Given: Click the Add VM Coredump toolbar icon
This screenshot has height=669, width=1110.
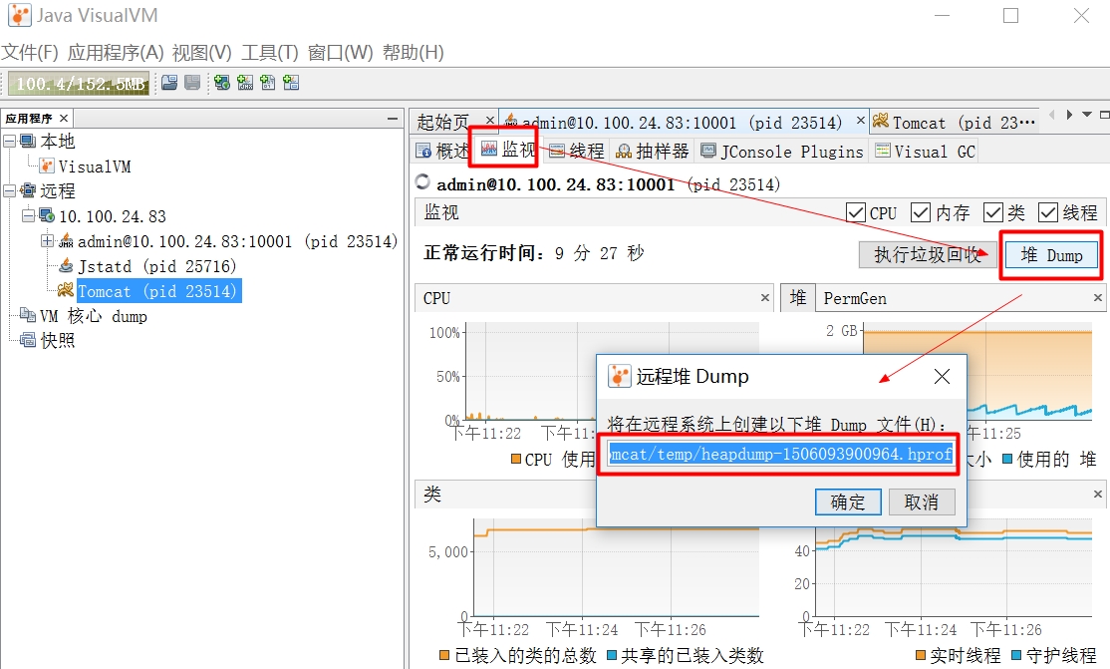Looking at the screenshot, I should tap(268, 83).
